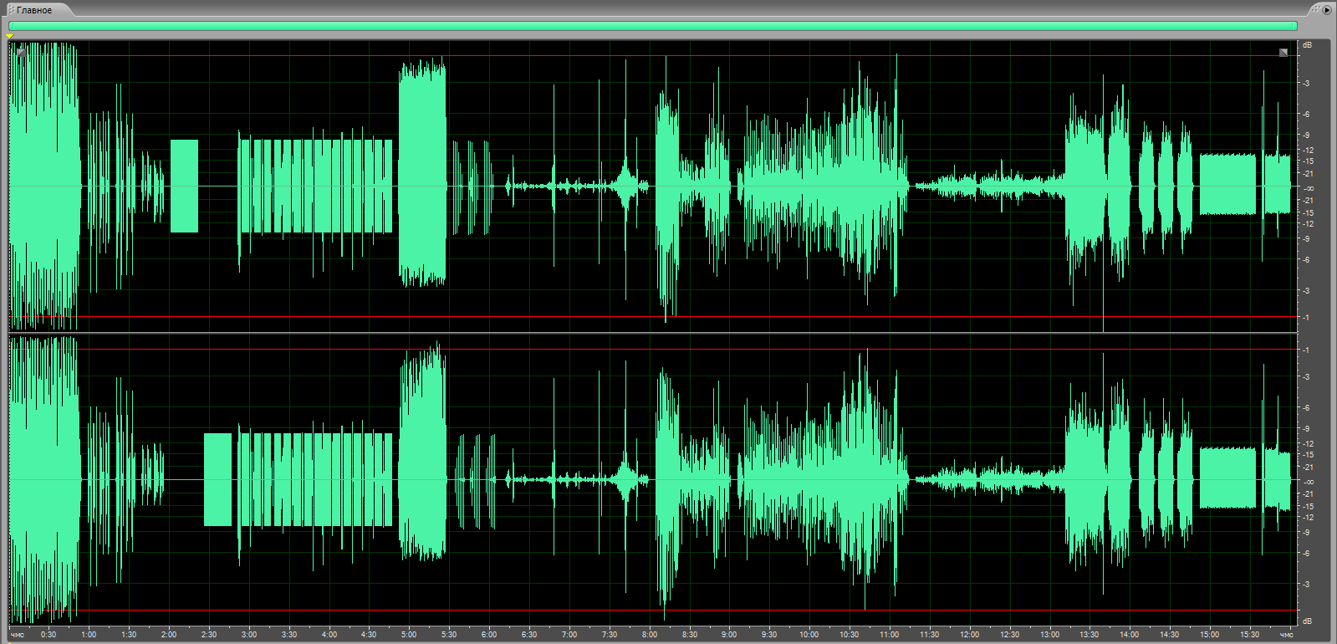
Task: Select the yellow playhead marker above waveform
Action: (9, 37)
